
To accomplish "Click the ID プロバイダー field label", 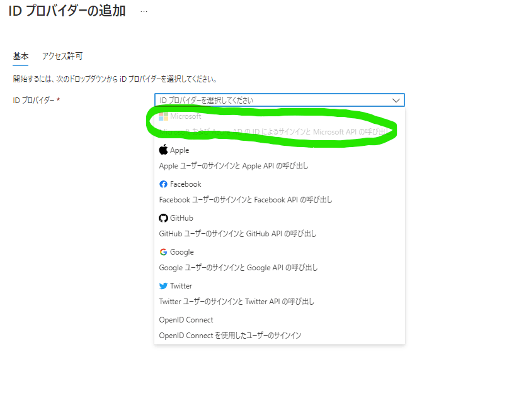I will [36, 100].
